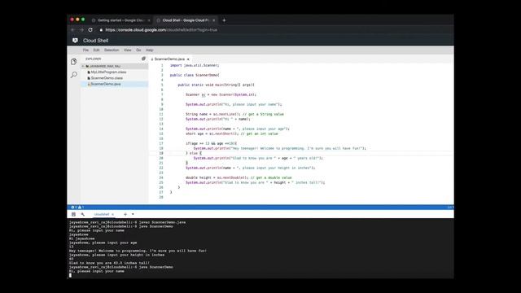The width and height of the screenshot is (521, 293).
Task: Click the line/column indicator in status bar
Action: 450,208
